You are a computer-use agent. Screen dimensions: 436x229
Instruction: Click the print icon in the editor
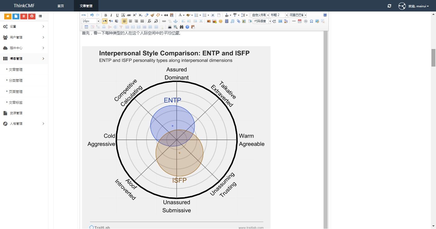coord(170,27)
